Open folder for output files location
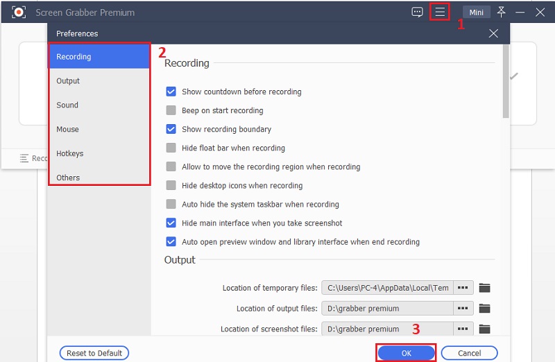 coord(484,309)
